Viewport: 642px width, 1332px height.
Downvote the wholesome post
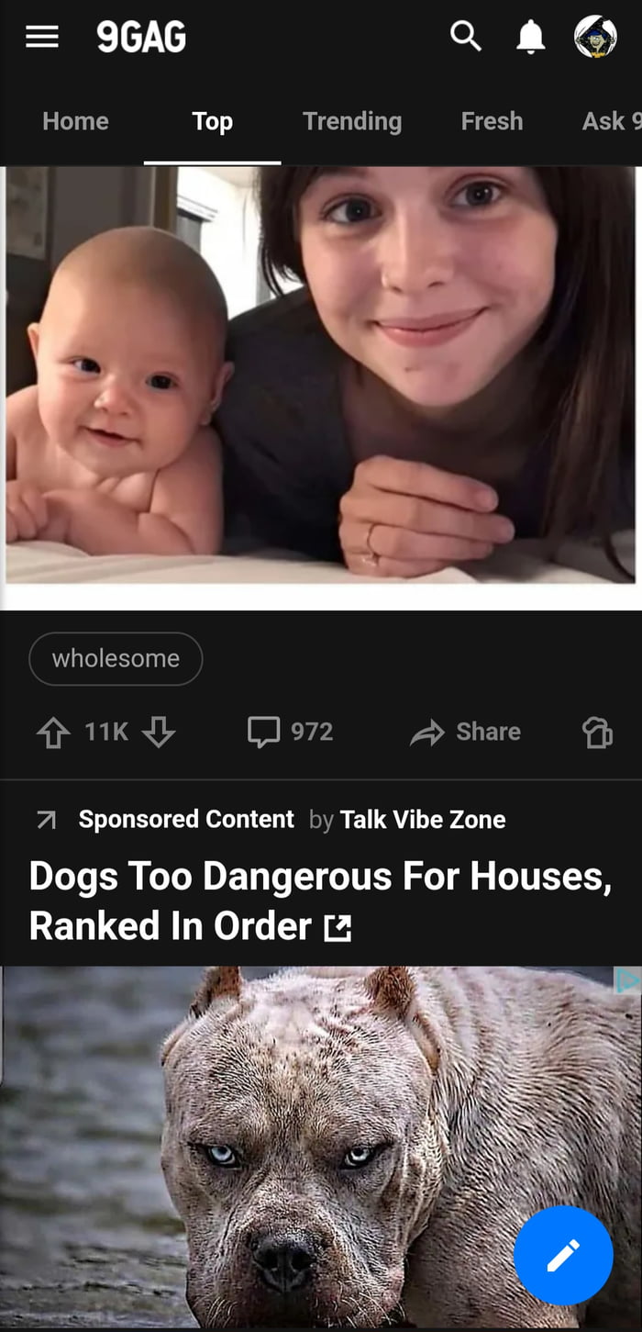[159, 733]
